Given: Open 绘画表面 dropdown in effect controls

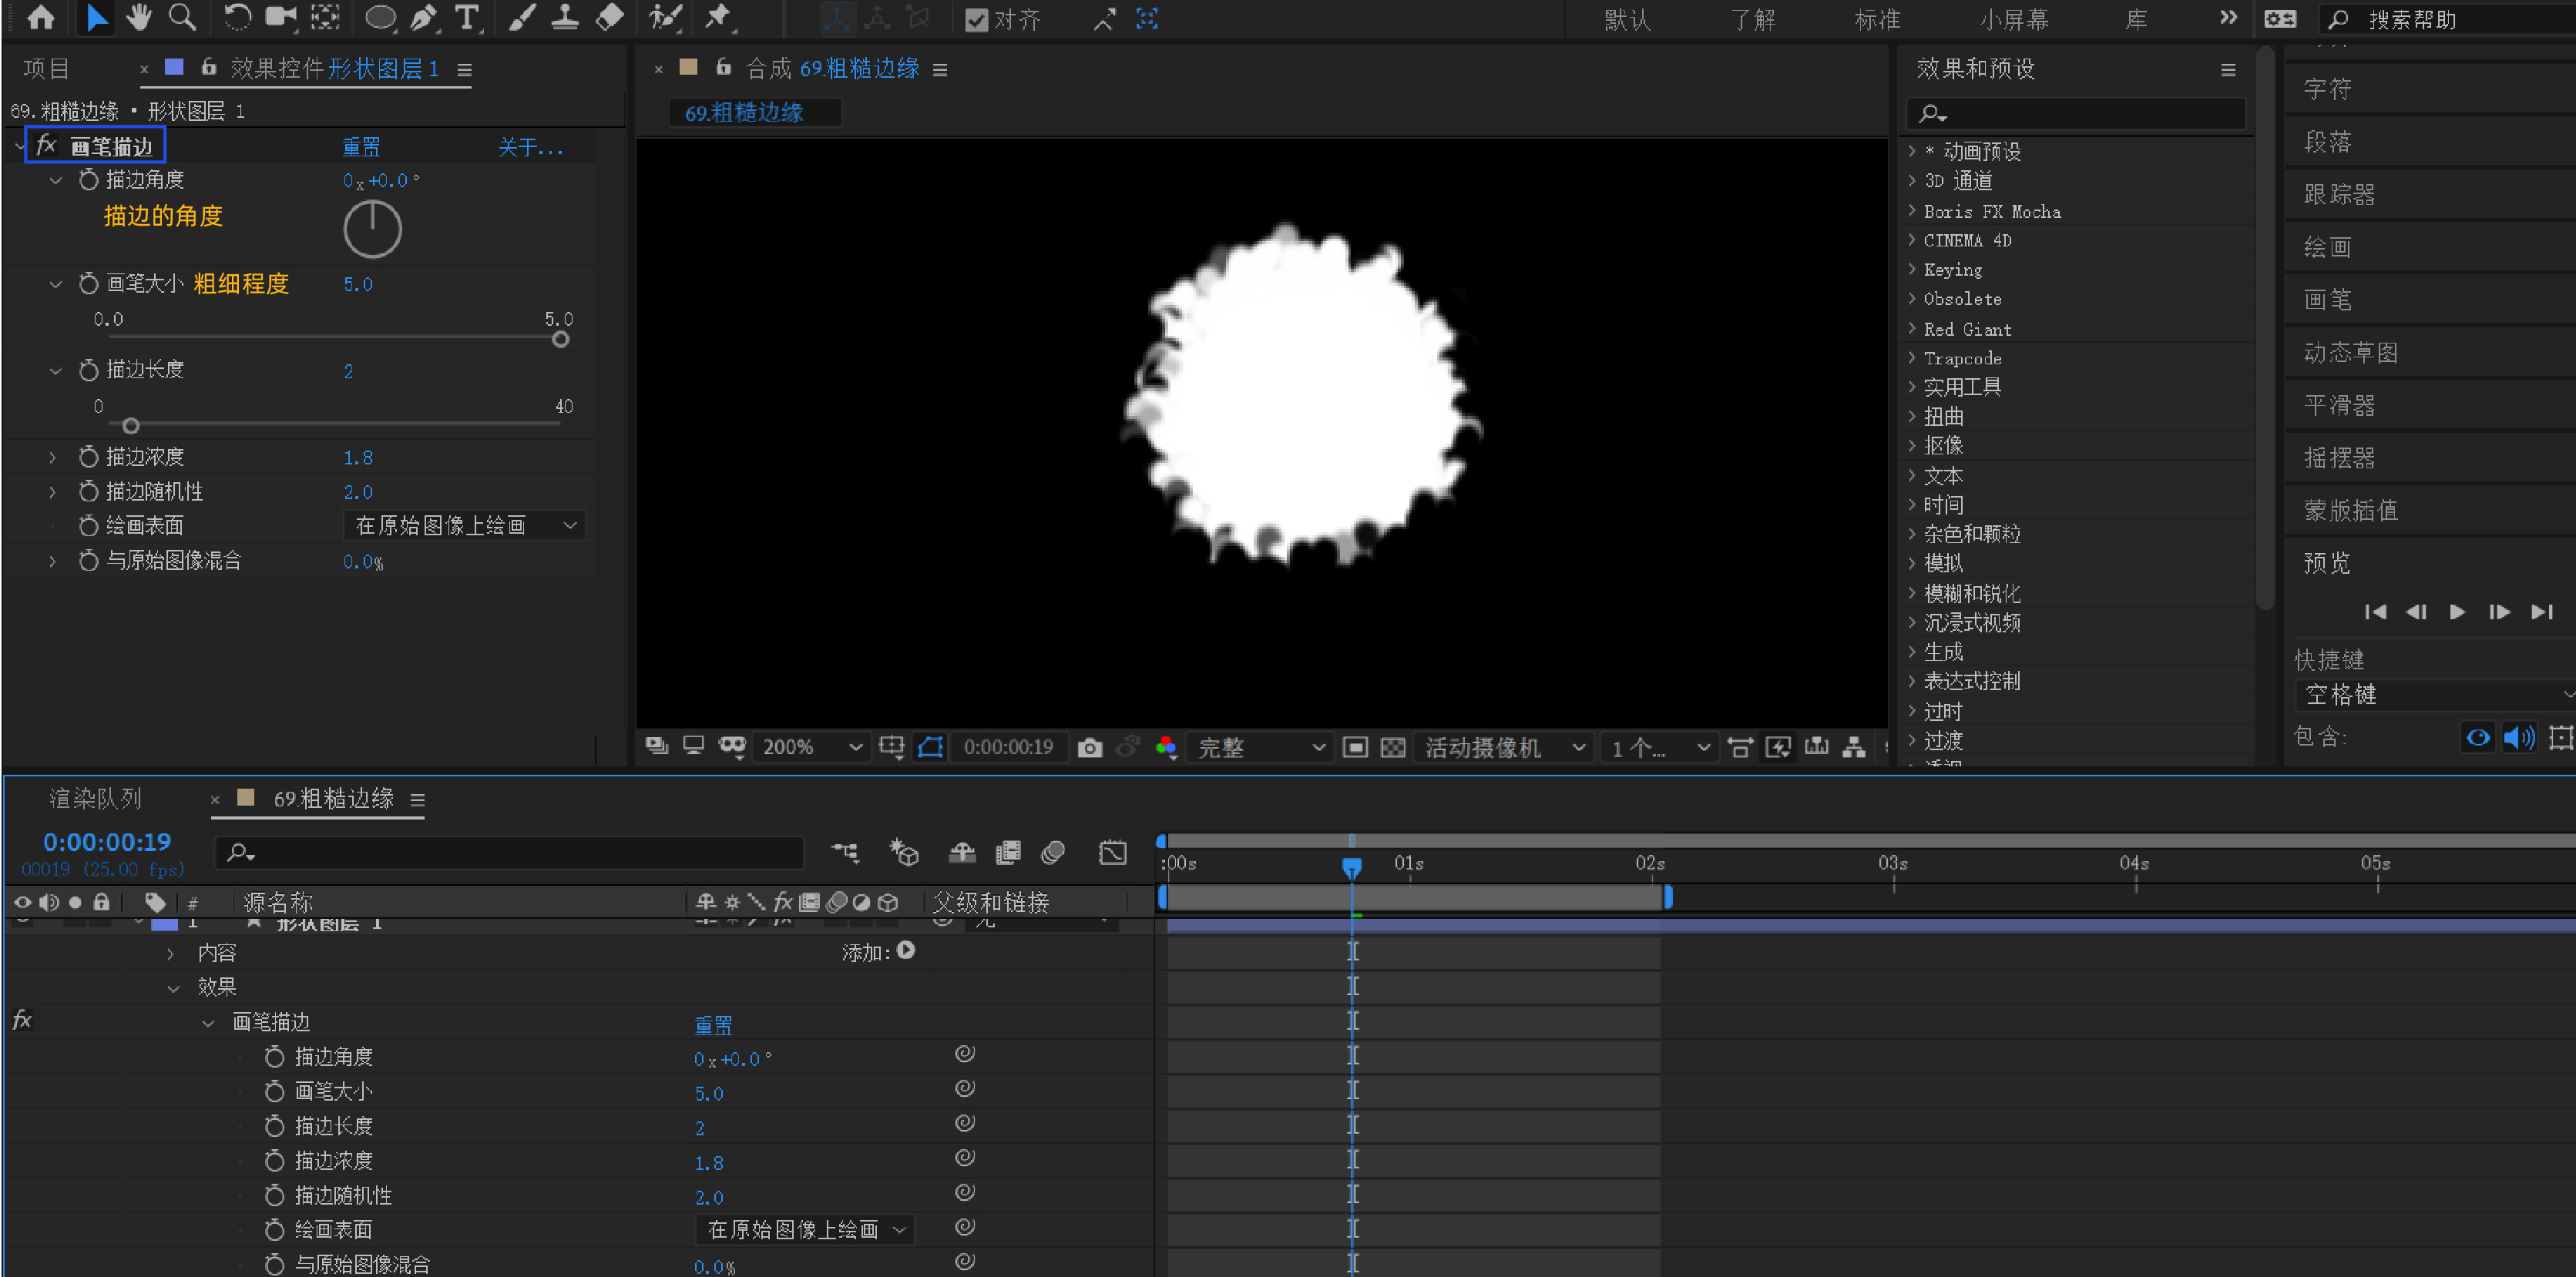Looking at the screenshot, I should point(465,525).
